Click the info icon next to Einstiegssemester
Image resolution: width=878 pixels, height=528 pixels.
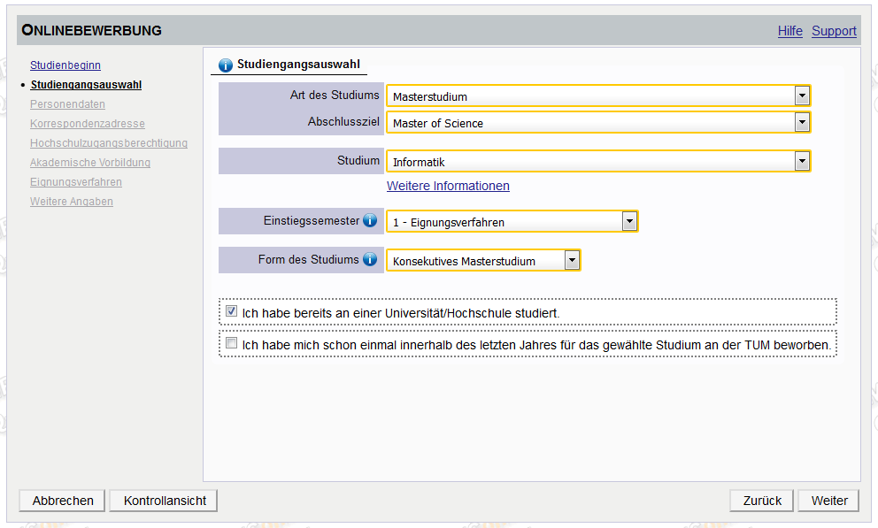click(x=370, y=220)
